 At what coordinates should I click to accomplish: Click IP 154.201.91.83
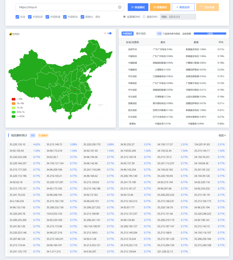pyautogui.click(x=202, y=145)
